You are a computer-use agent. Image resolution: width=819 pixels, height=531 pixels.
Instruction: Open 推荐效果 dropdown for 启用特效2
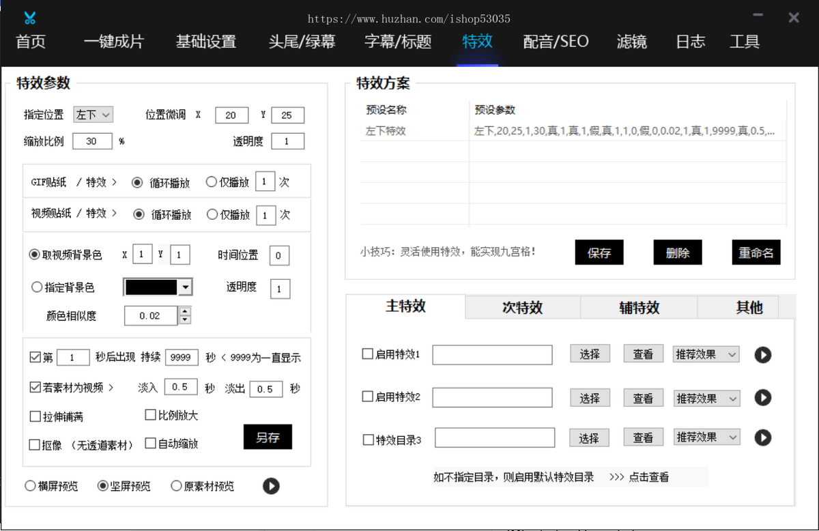coord(706,399)
